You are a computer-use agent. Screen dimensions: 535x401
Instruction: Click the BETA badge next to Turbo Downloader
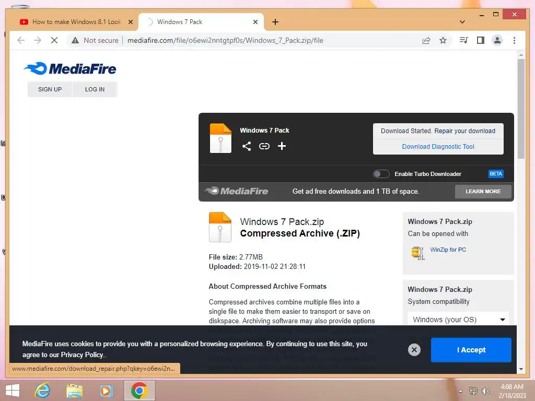495,174
